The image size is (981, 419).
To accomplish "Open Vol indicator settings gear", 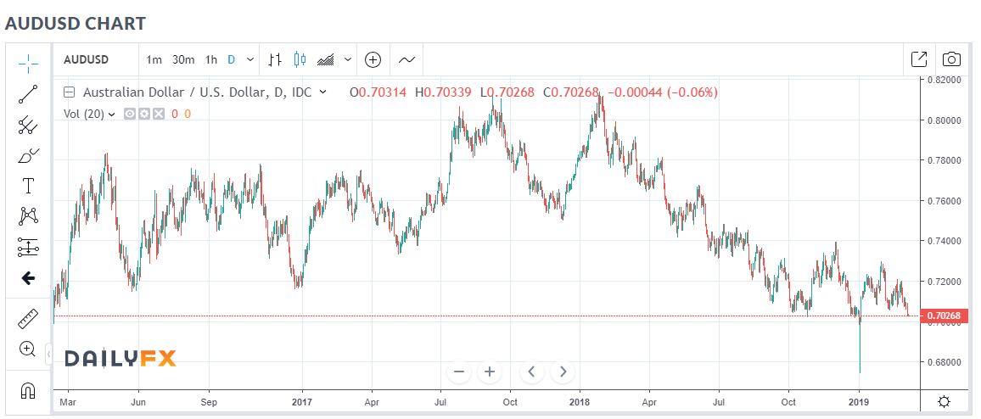I will point(144,114).
